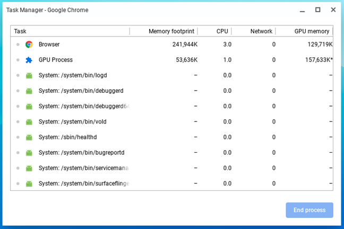Select the Browser task row
The image size is (344, 229).
[172, 45]
